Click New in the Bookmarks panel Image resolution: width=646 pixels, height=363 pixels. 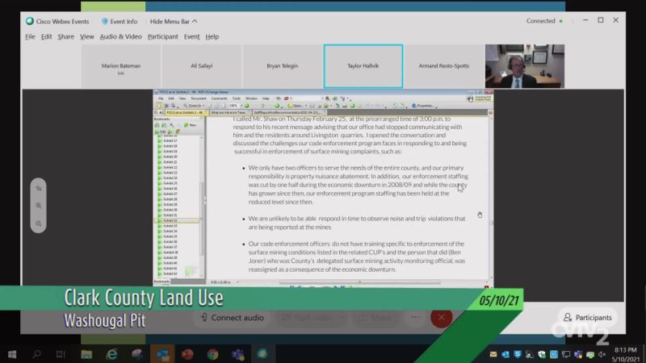(x=191, y=125)
